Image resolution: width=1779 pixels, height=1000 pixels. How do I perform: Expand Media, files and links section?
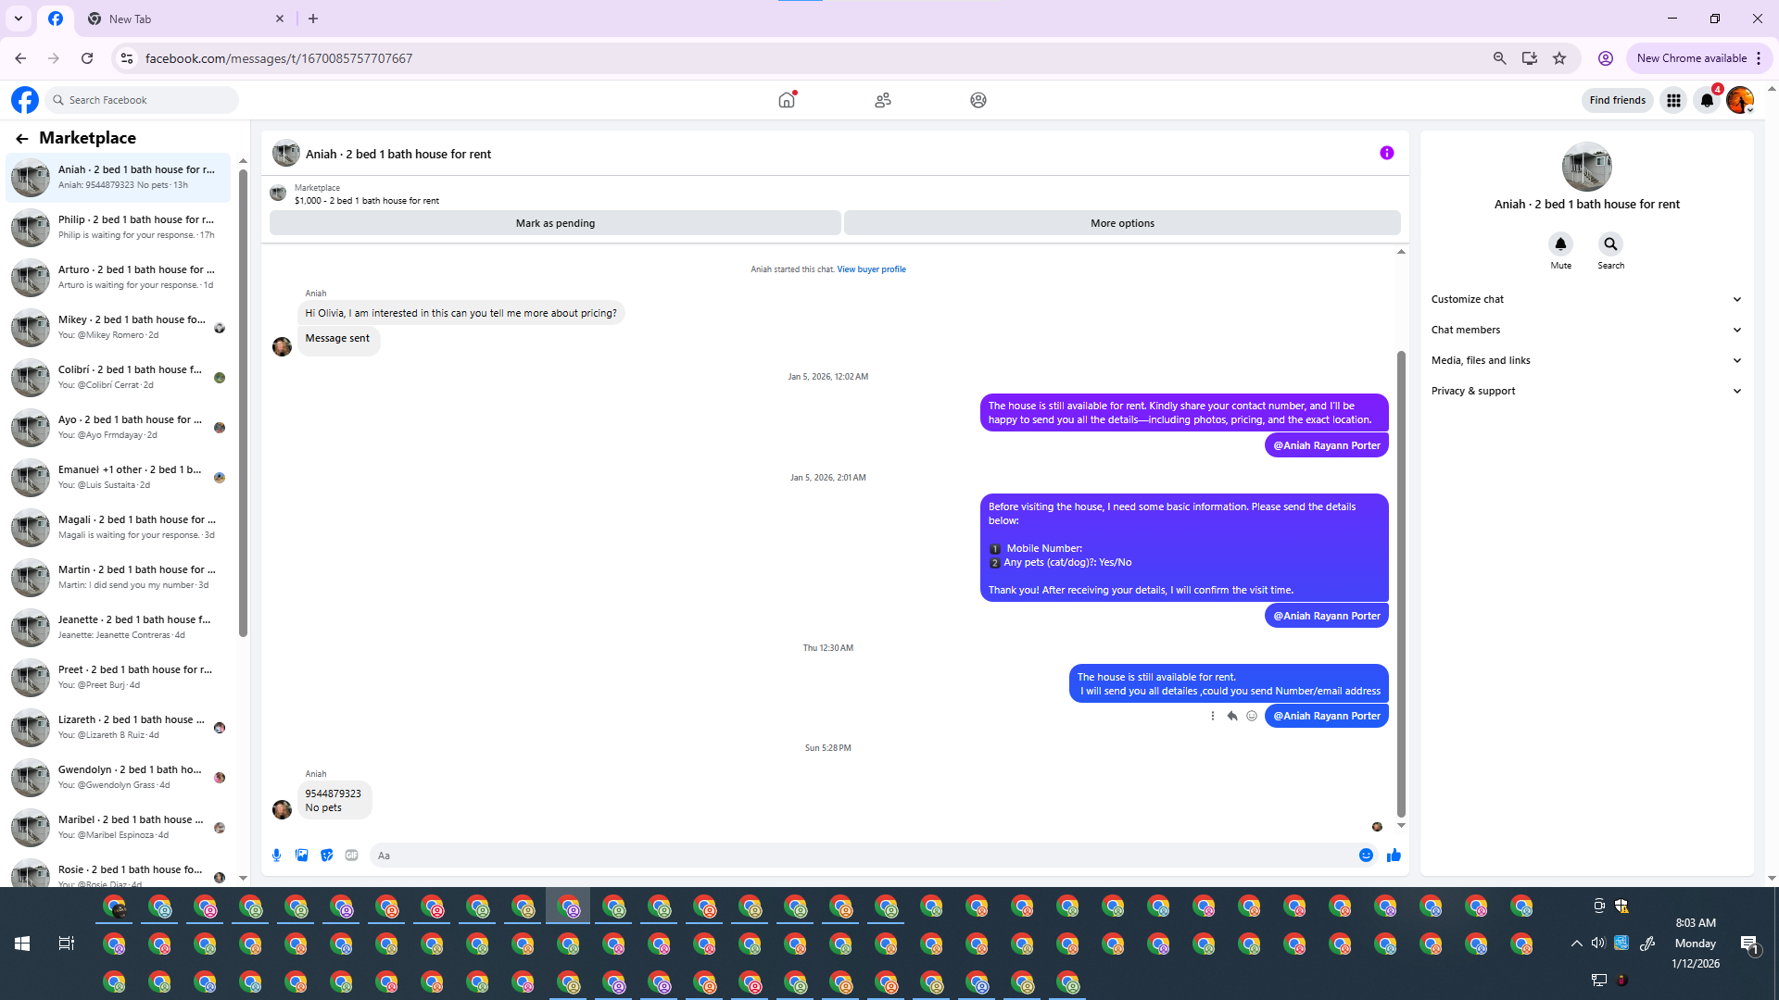coord(1586,360)
